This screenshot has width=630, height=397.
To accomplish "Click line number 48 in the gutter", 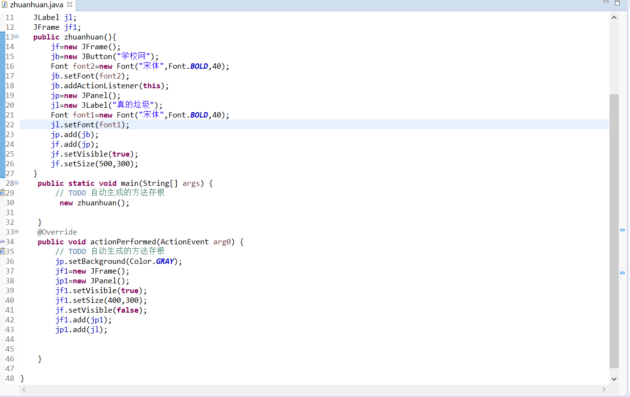I will tap(10, 378).
